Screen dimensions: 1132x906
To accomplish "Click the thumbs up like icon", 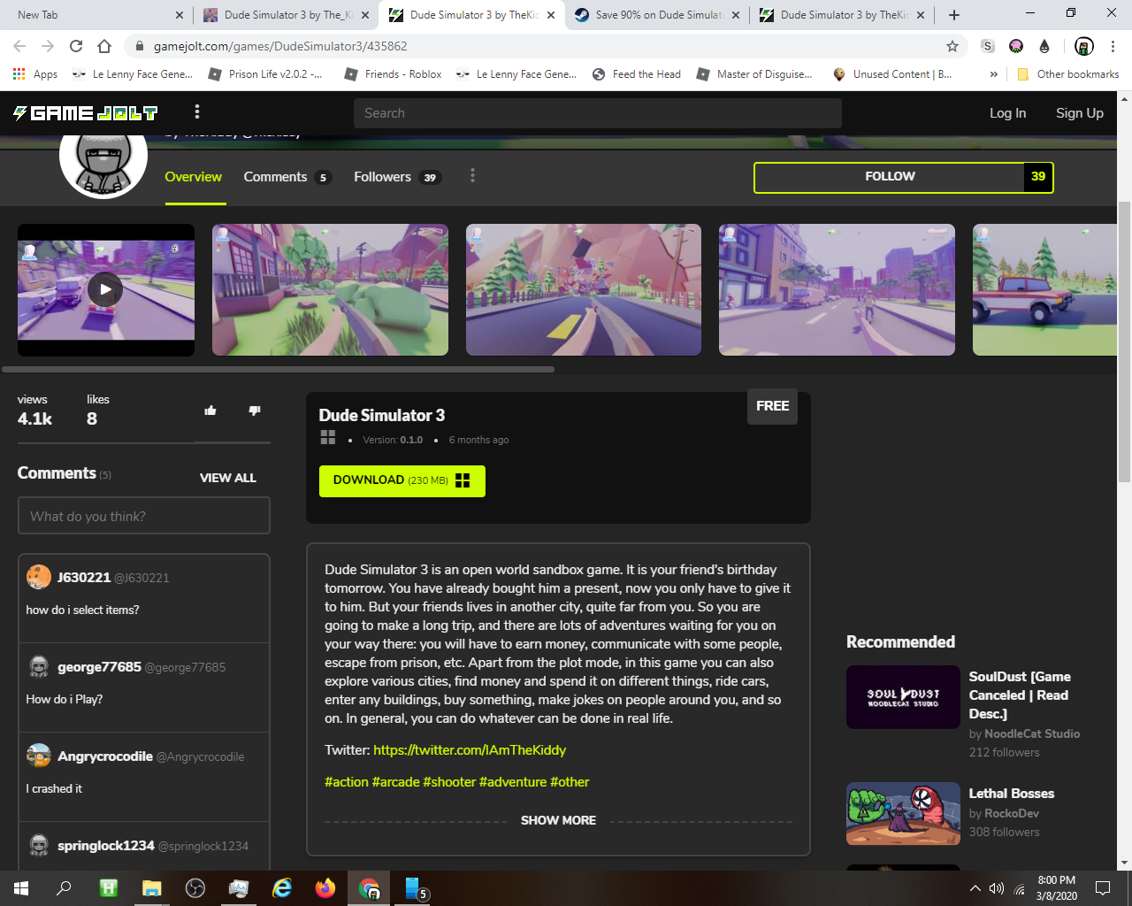I will click(210, 411).
